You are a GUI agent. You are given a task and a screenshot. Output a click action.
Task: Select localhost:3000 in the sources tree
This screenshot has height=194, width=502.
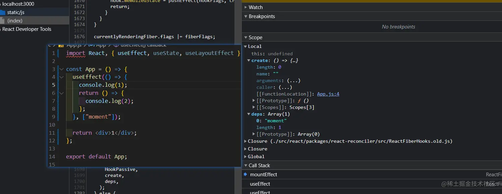click(18, 4)
